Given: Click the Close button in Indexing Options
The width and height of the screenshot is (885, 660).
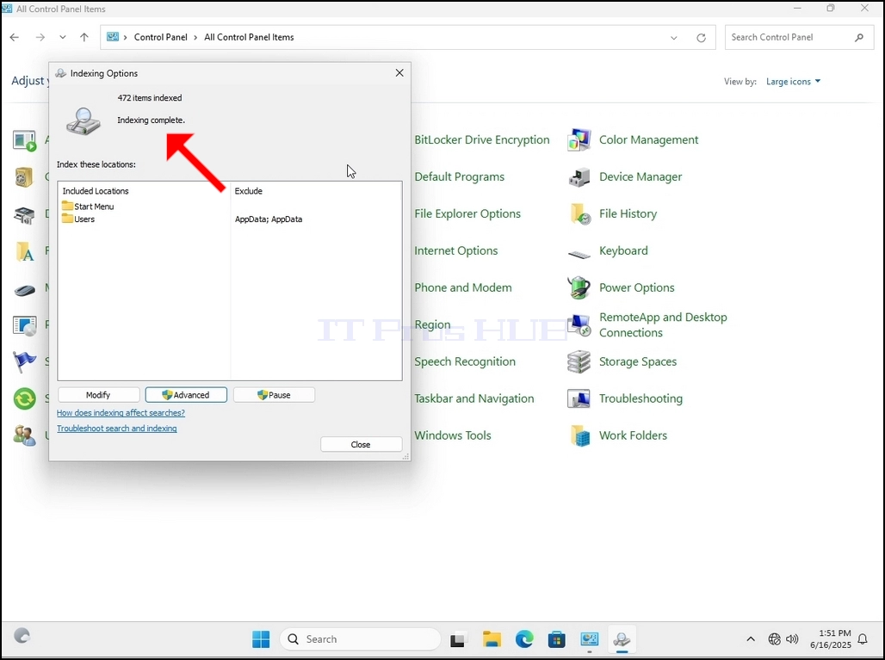Looking at the screenshot, I should [x=362, y=445].
